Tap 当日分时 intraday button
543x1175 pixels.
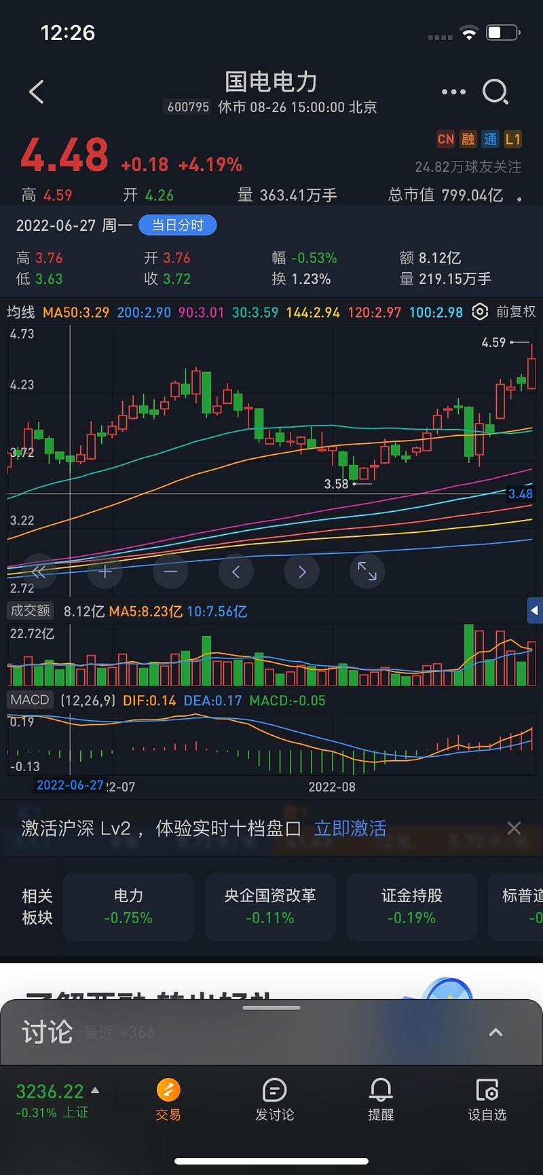[x=178, y=225]
